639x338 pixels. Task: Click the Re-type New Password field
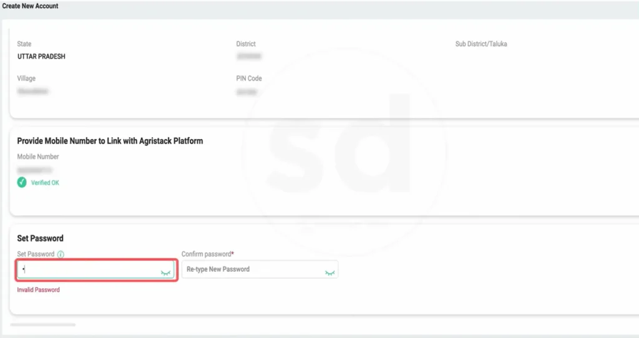click(x=260, y=269)
